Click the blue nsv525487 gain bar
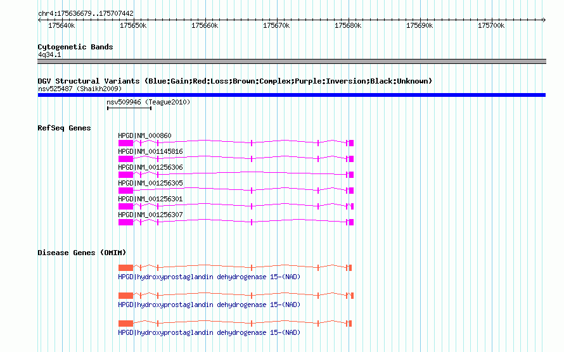The image size is (564, 352). click(292, 95)
